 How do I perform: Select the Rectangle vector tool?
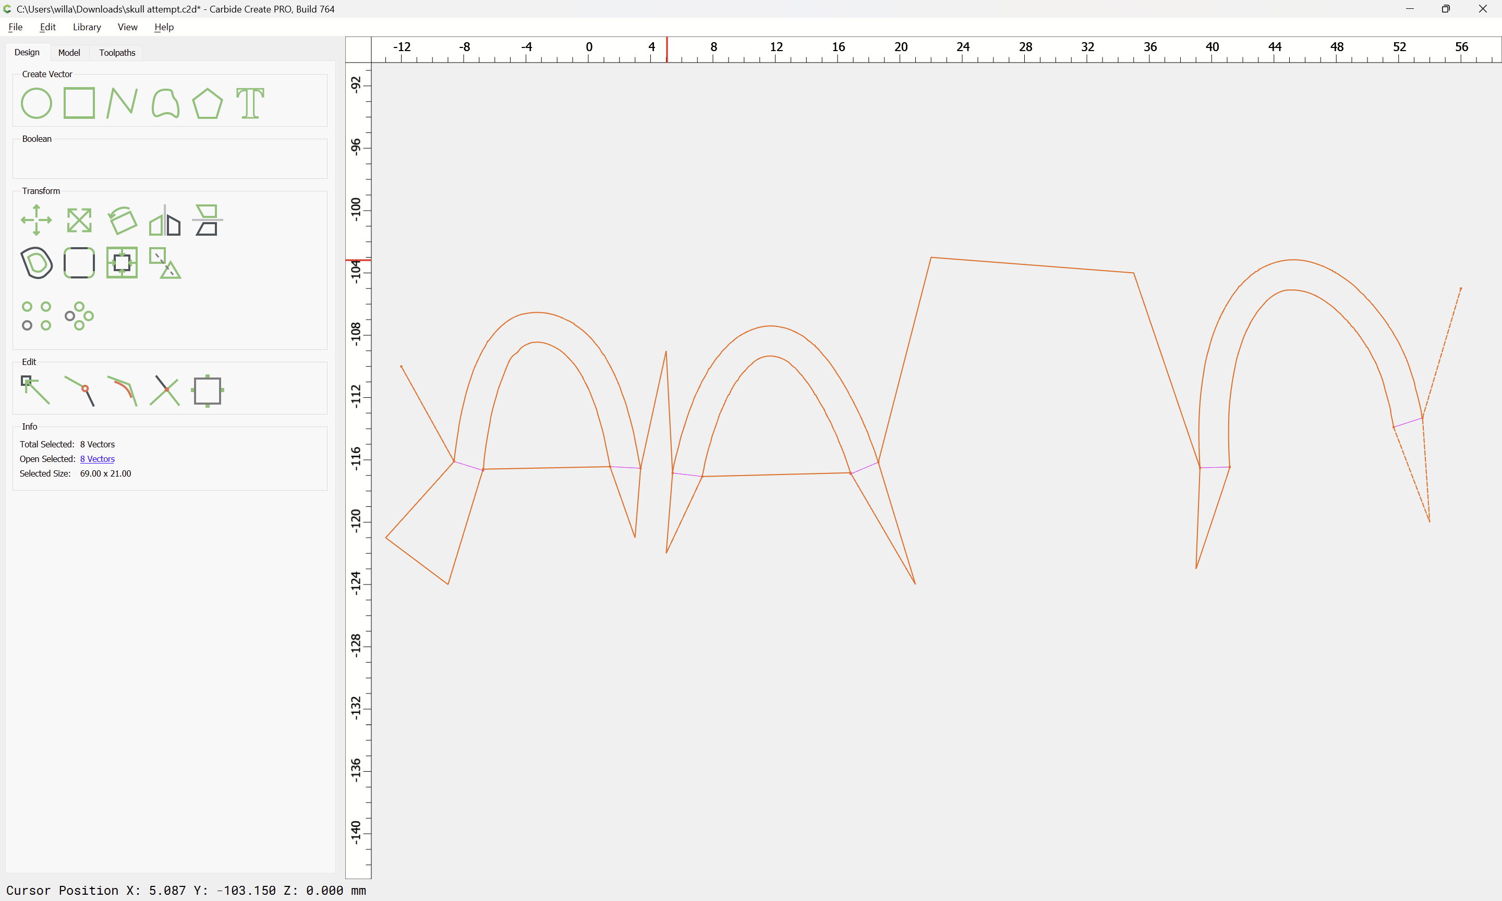point(79,103)
